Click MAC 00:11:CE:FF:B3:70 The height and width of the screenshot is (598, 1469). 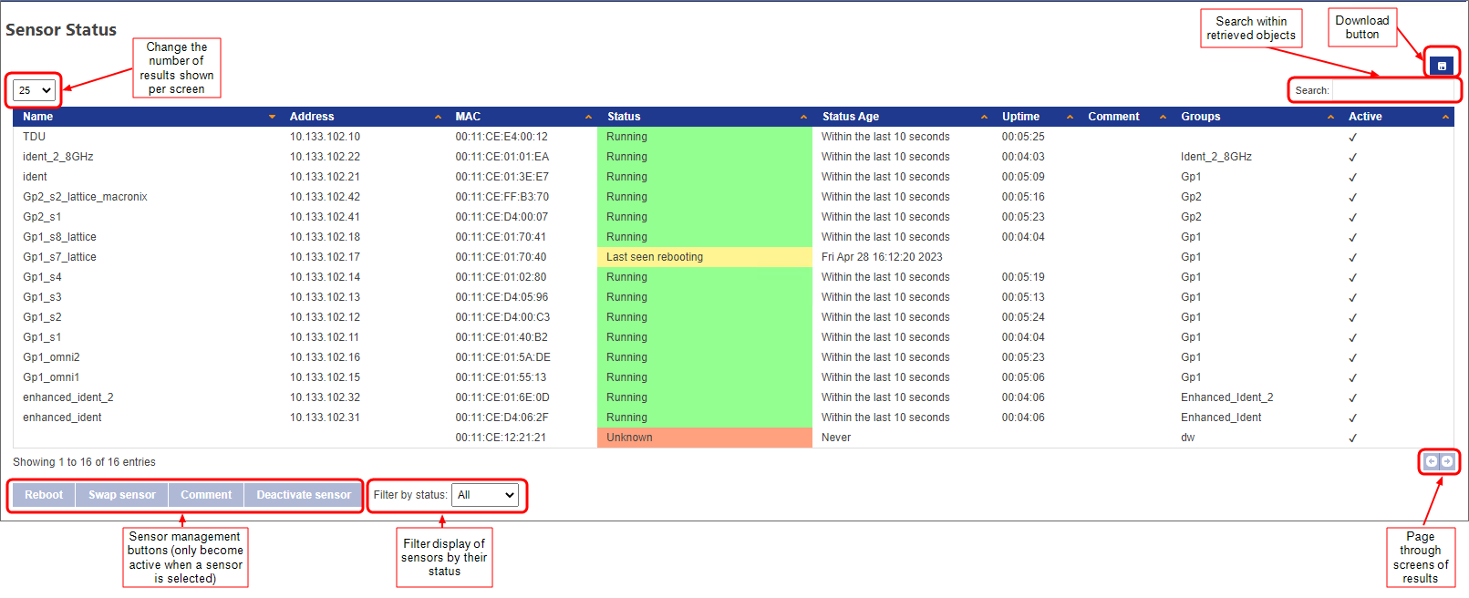pyautogui.click(x=502, y=197)
